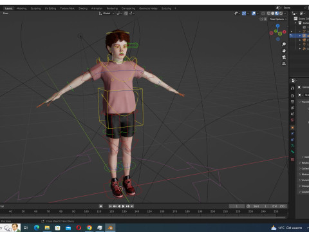Click the pan hand viewport icon
This screenshot has height=232, width=309.
[x=284, y=51]
